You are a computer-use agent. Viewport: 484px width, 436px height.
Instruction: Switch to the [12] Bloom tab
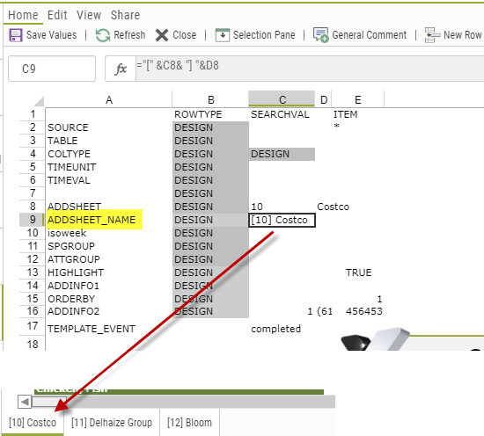pos(189,423)
